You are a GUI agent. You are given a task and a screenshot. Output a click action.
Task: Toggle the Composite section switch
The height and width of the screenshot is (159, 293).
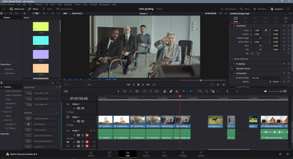(x=233, y=73)
